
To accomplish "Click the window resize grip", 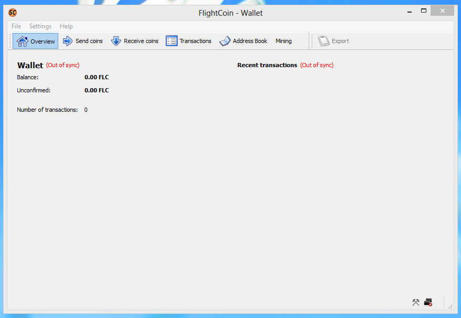I will pos(450,306).
